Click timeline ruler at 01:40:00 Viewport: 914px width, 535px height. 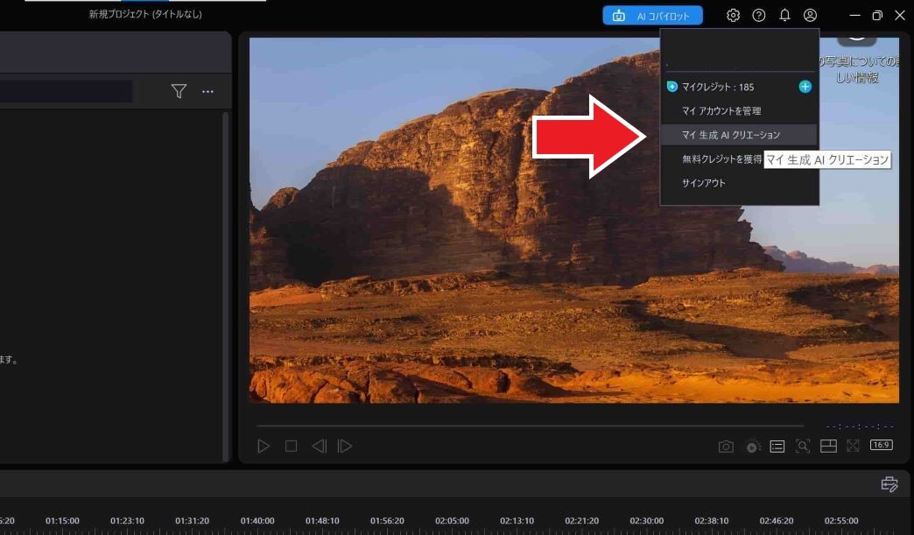pos(257,521)
